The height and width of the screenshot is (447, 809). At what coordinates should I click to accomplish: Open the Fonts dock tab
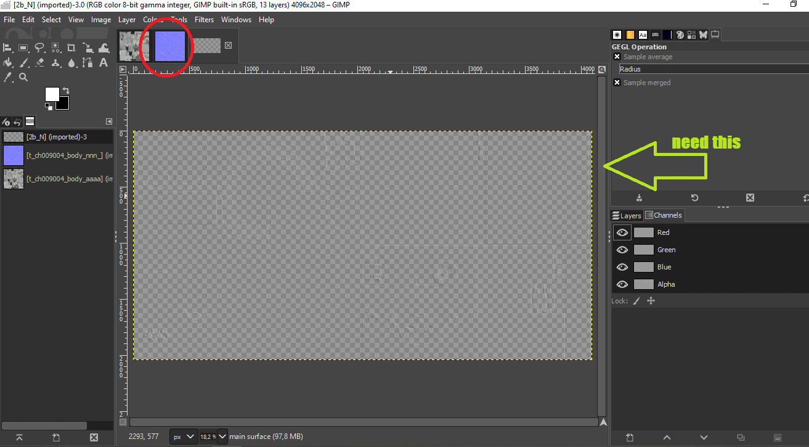(x=643, y=35)
